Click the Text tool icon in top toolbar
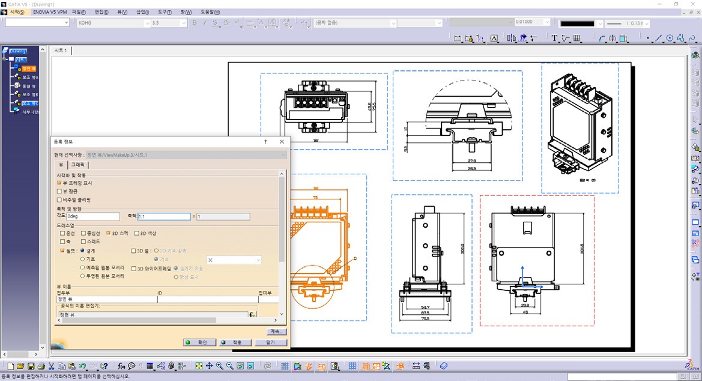The width and height of the screenshot is (702, 381). pyautogui.click(x=554, y=38)
